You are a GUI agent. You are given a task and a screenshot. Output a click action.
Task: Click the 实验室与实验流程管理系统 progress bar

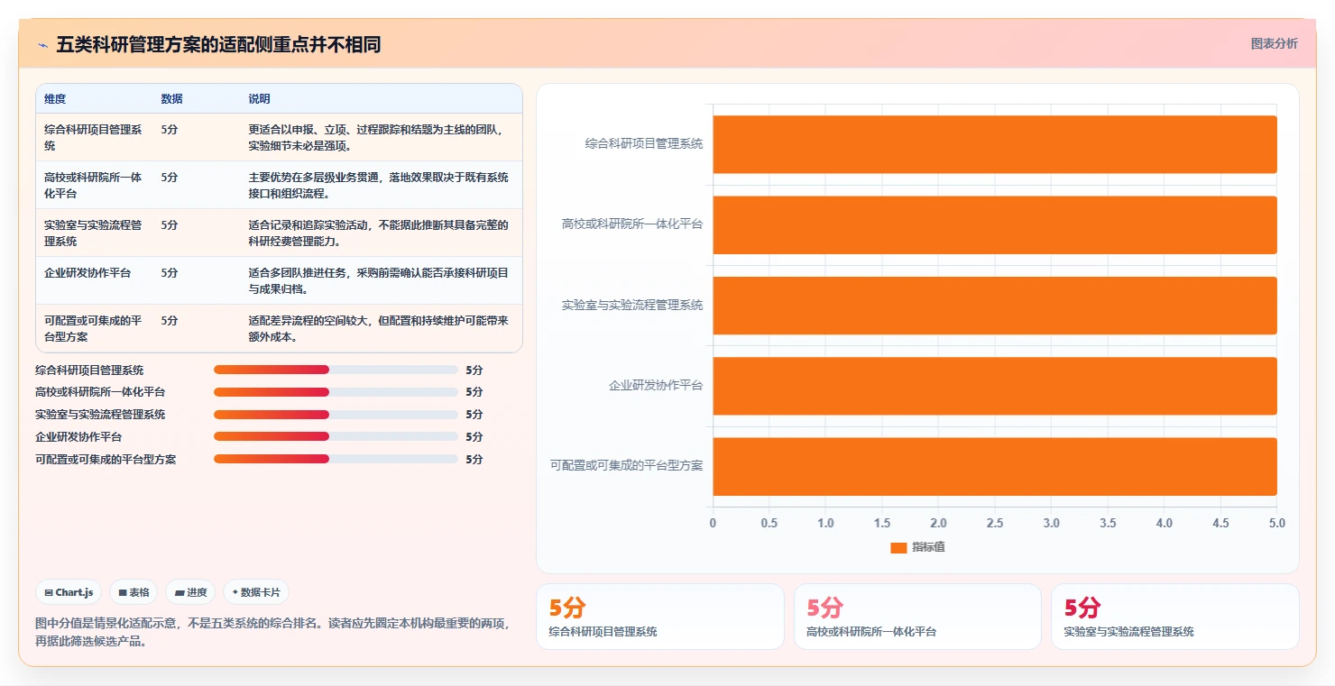point(336,415)
